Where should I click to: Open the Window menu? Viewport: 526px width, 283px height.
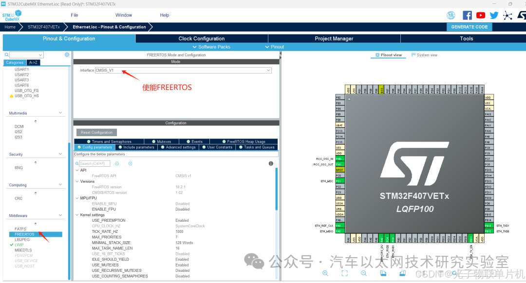[123, 15]
